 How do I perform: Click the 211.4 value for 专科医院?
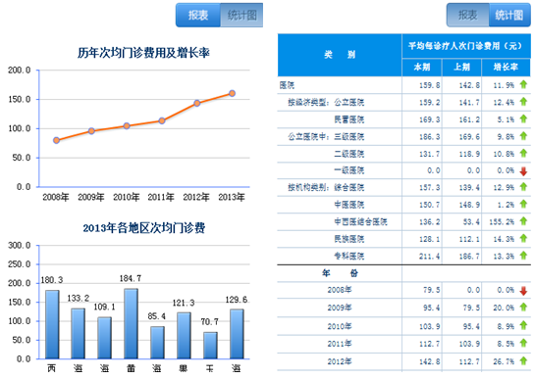click(430, 257)
